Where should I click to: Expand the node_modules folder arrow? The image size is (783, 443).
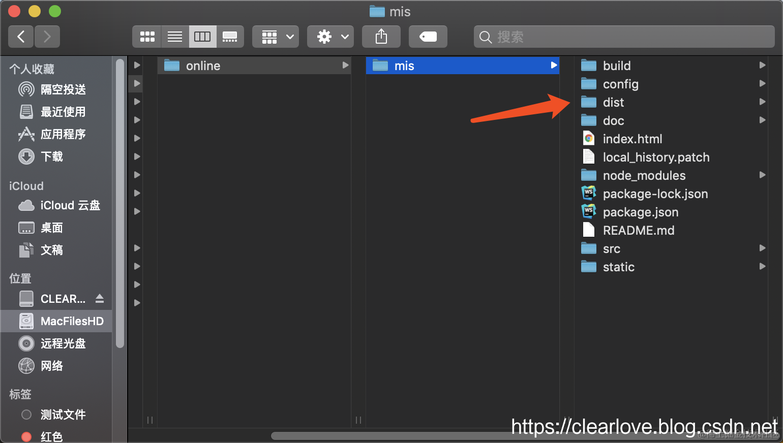762,175
